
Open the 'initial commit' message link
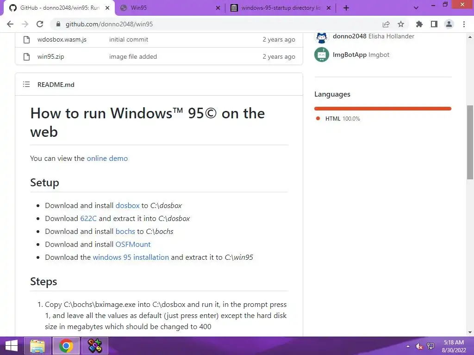(129, 40)
